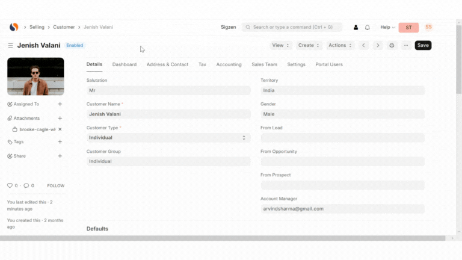Screen dimensions: 462x260
Task: Open the View dropdown menu
Action: tap(281, 45)
